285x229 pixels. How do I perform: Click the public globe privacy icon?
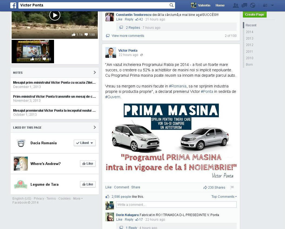pyautogui.click(x=142, y=55)
